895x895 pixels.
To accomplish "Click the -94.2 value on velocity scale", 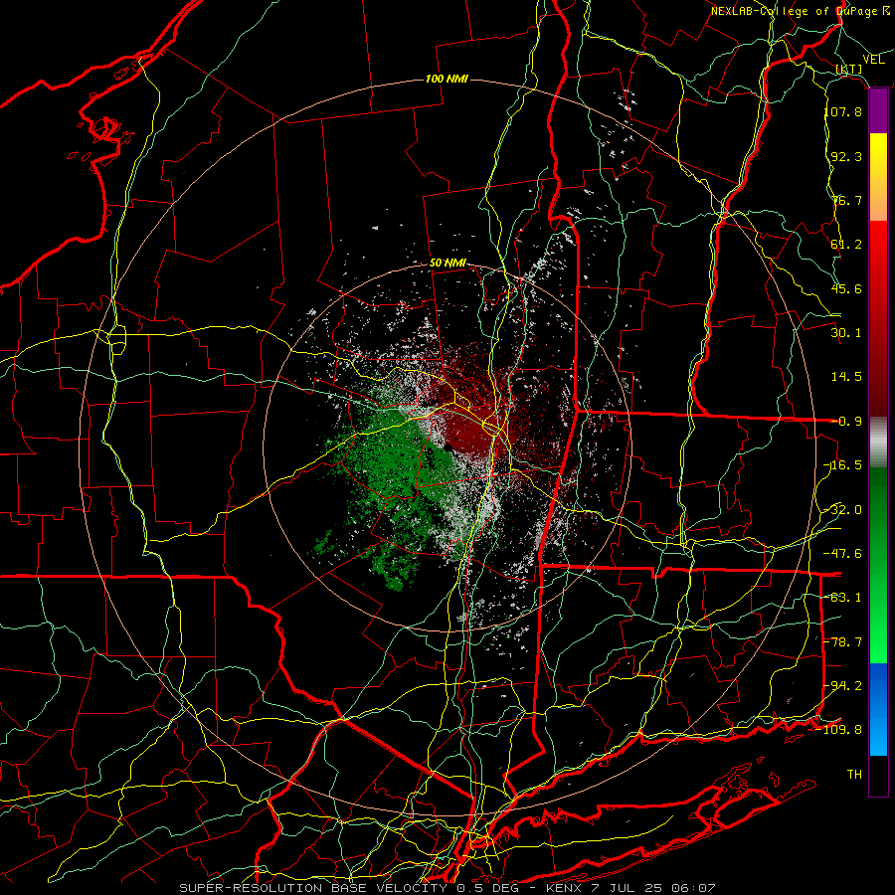I will click(843, 686).
